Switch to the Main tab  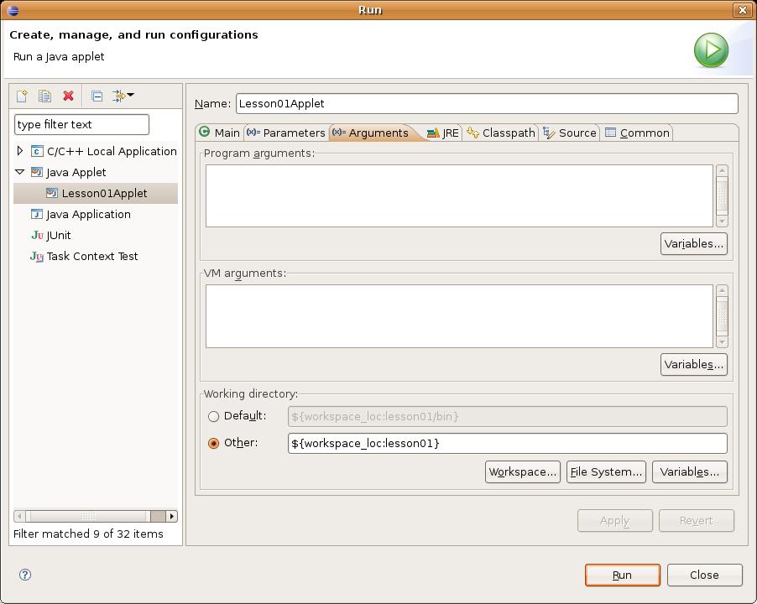pos(220,133)
